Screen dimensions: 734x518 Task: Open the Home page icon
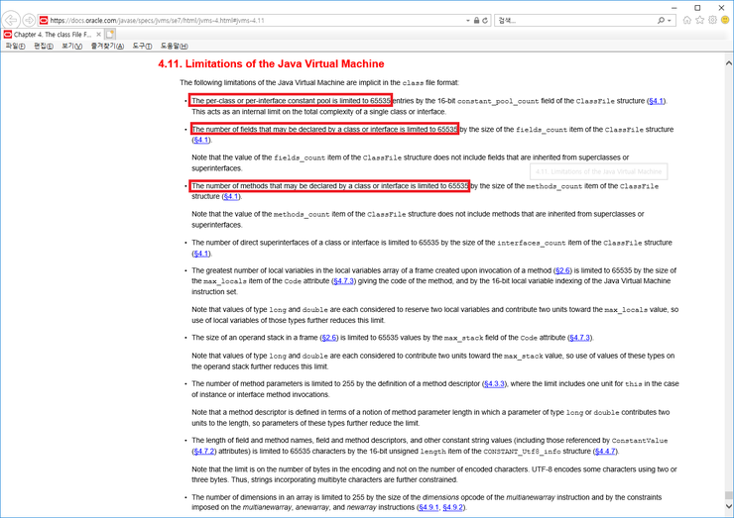point(688,20)
